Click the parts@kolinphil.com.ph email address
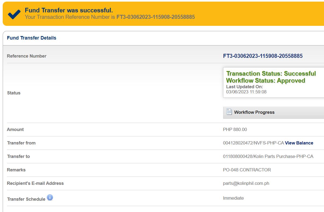Image resolution: width=324 pixels, height=212 pixels. point(246,183)
